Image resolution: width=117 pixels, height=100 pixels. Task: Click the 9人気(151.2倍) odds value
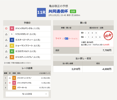click(45, 88)
